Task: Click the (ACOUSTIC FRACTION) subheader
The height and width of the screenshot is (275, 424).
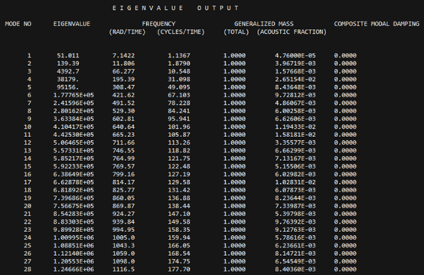Action: [x=292, y=32]
